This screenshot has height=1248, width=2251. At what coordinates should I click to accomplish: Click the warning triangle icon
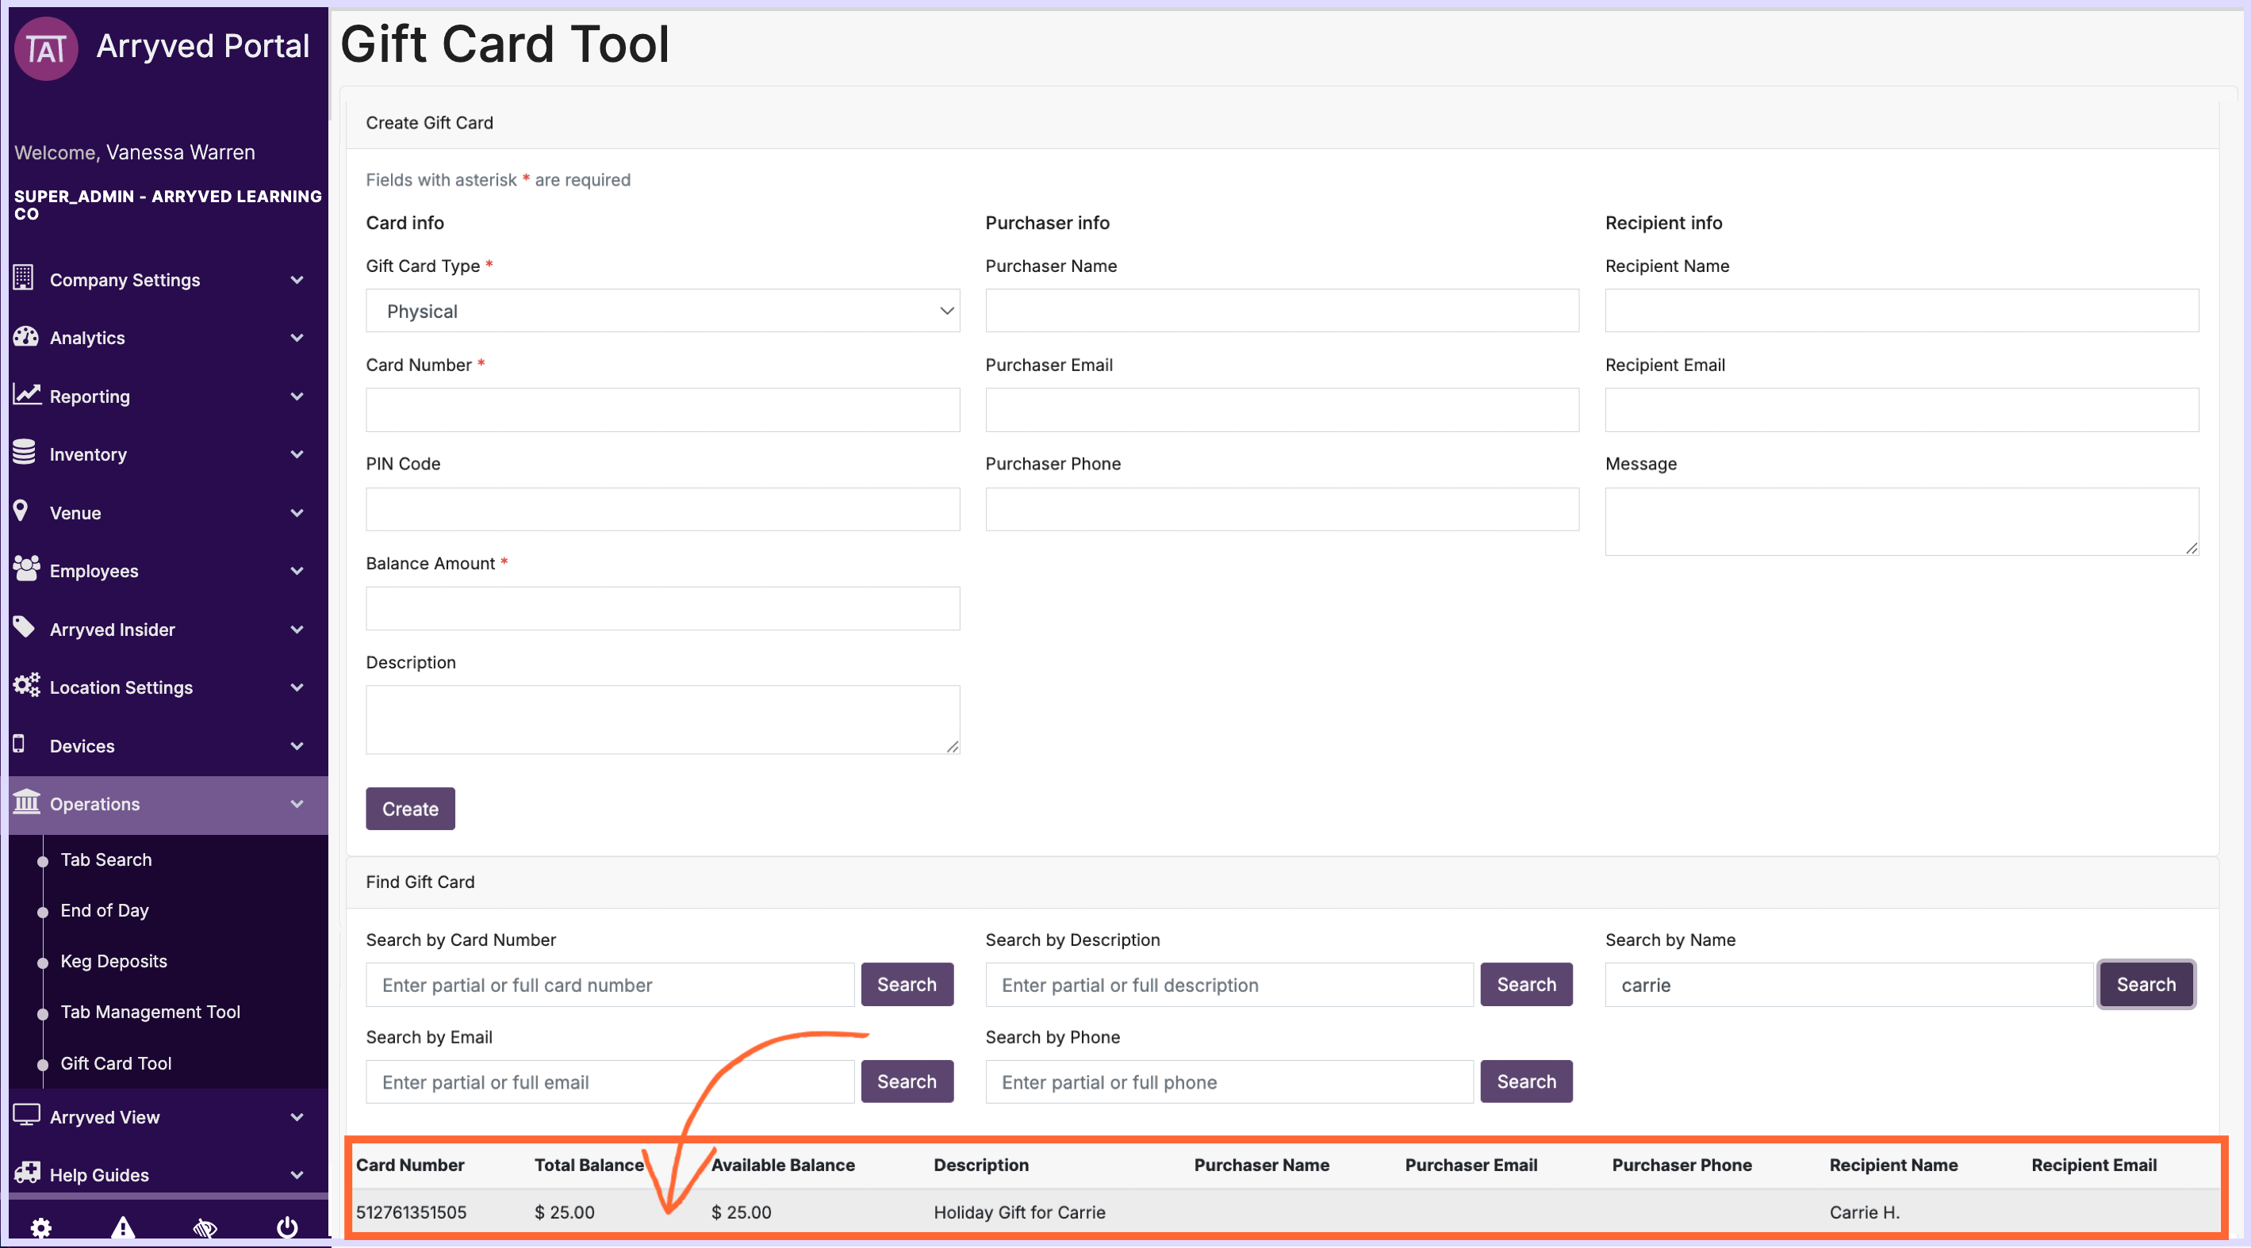(123, 1227)
